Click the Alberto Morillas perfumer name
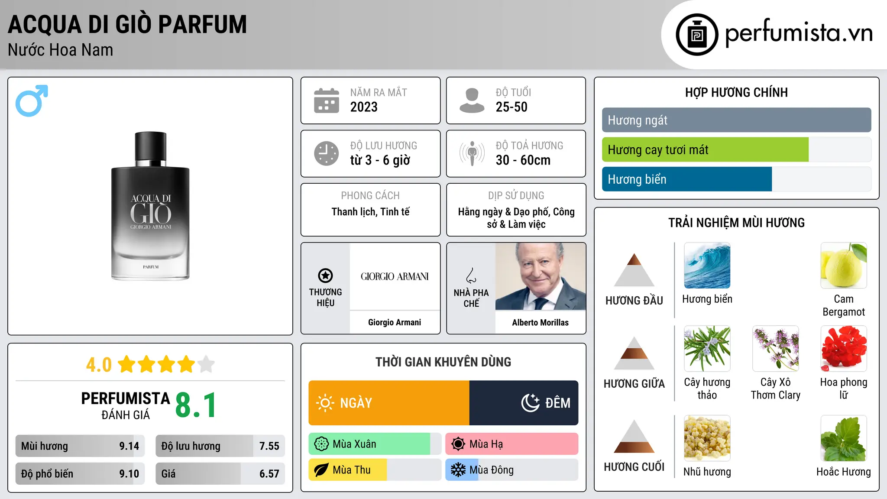Screen dimensions: 887x499 point(540,322)
